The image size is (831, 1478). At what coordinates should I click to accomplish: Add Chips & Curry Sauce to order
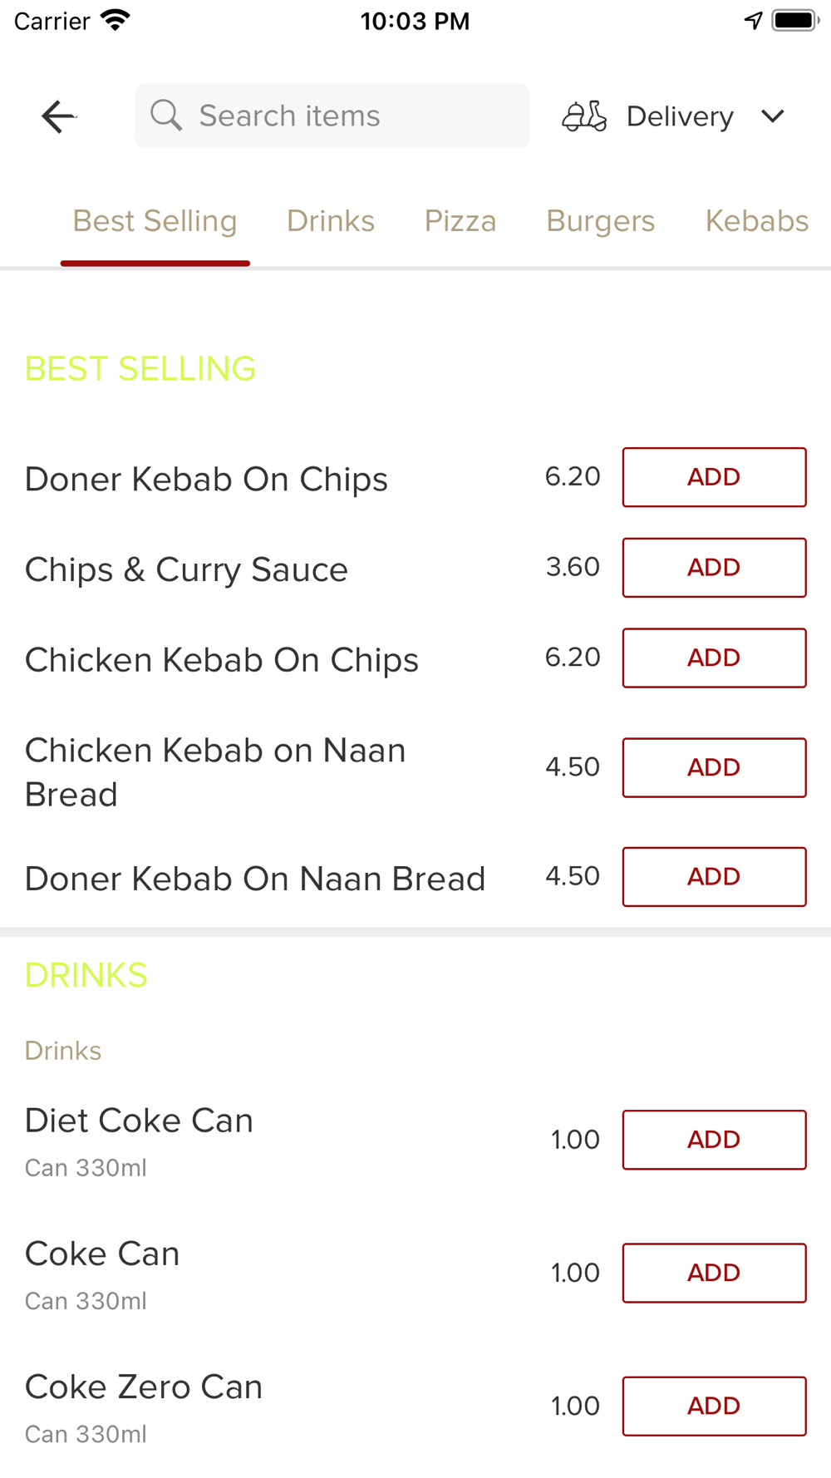point(715,568)
